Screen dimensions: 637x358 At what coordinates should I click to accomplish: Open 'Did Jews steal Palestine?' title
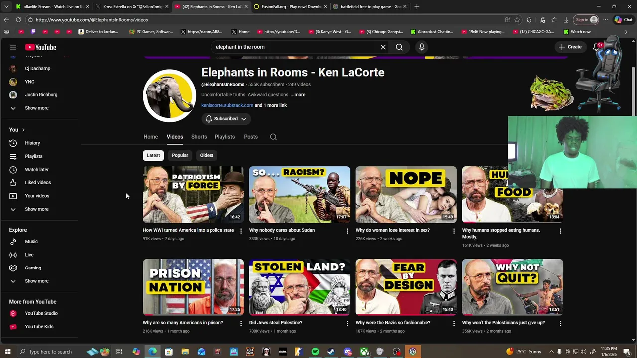[x=276, y=323]
